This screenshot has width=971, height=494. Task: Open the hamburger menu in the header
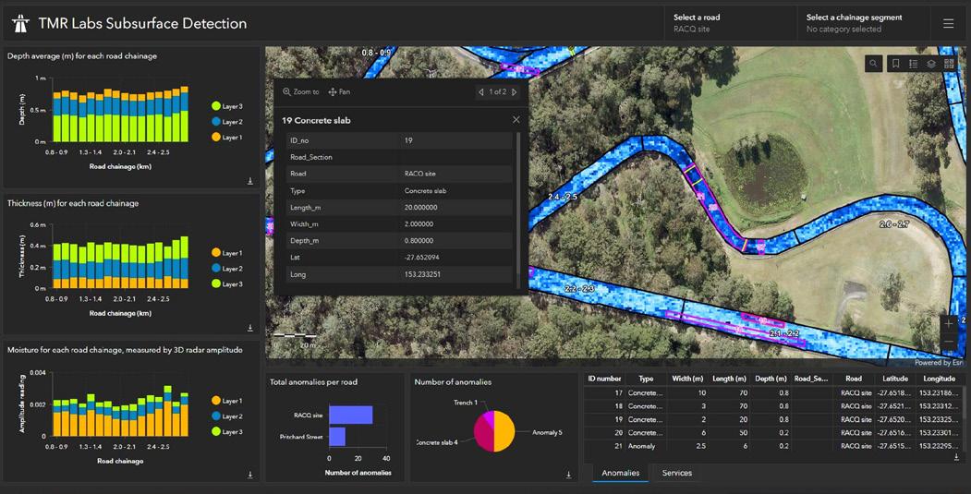tap(948, 23)
